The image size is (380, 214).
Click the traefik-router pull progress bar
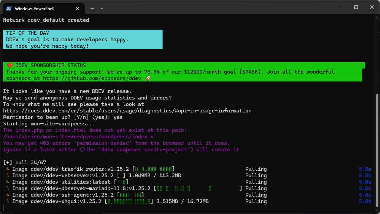tap(153, 169)
